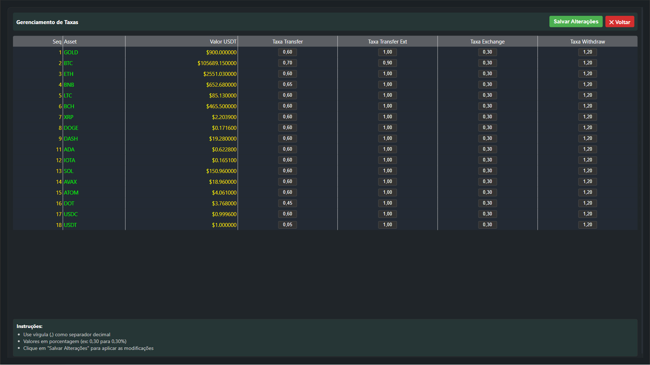Select AVAX Taxa Withdraw input
Image resolution: width=650 pixels, height=365 pixels.
coord(588,182)
